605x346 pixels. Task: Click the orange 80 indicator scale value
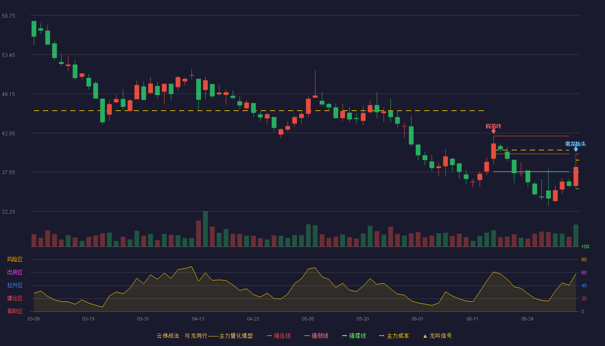click(584, 259)
